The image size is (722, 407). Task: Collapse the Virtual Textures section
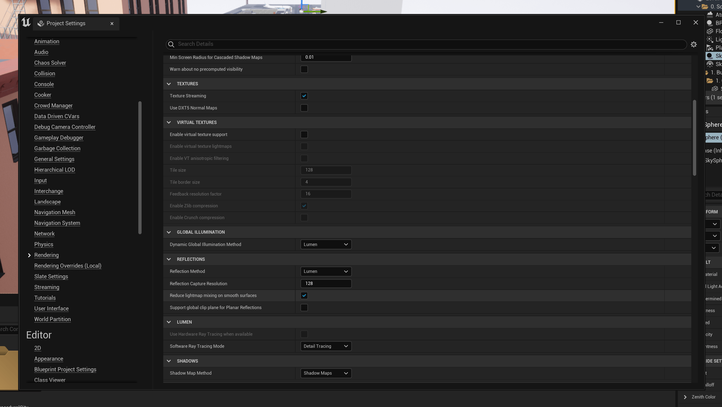point(169,122)
